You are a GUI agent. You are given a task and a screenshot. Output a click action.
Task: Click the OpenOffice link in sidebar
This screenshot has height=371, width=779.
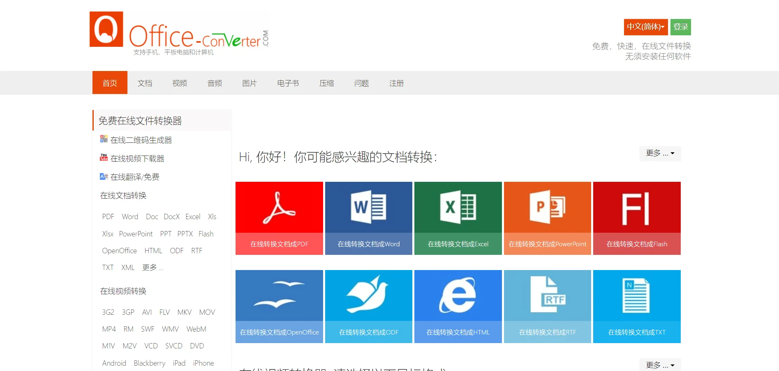point(120,251)
